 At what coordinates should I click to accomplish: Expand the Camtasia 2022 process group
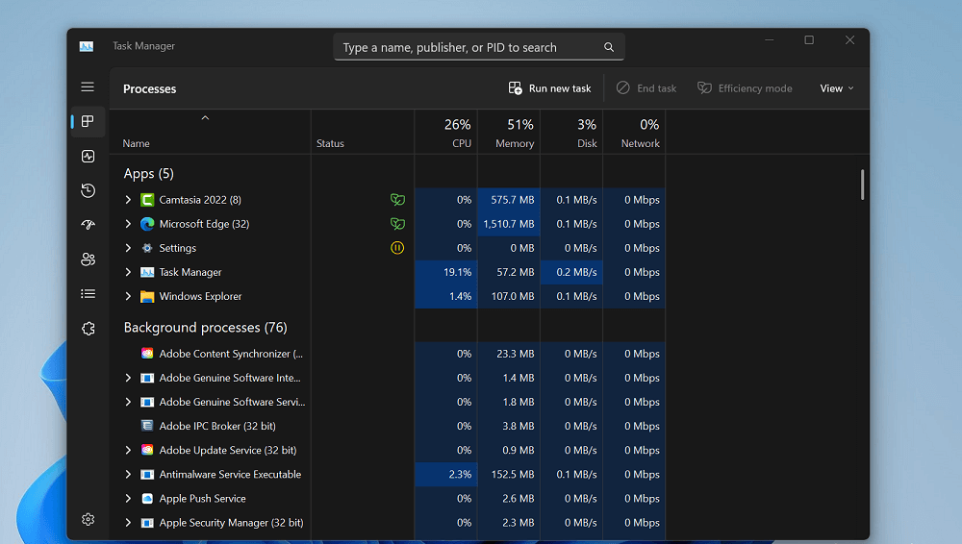[x=128, y=200]
